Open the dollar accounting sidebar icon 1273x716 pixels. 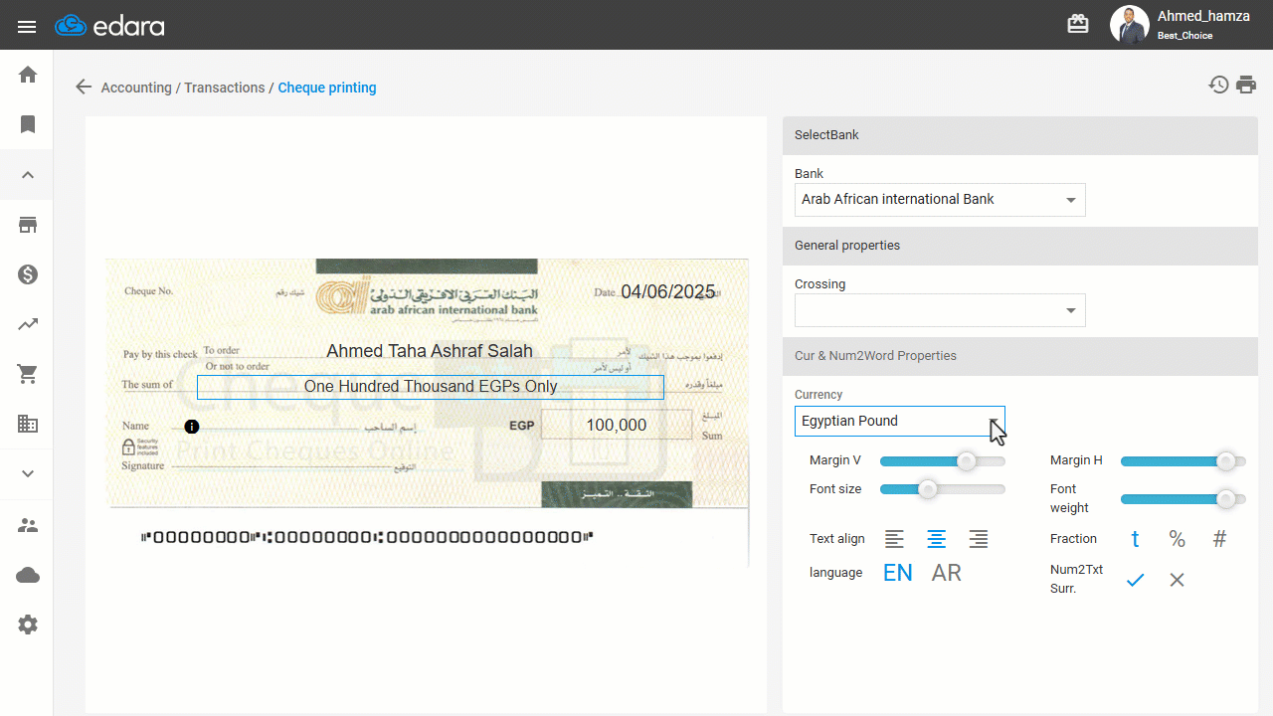[28, 274]
